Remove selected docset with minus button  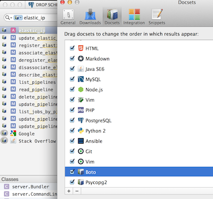click(77, 191)
